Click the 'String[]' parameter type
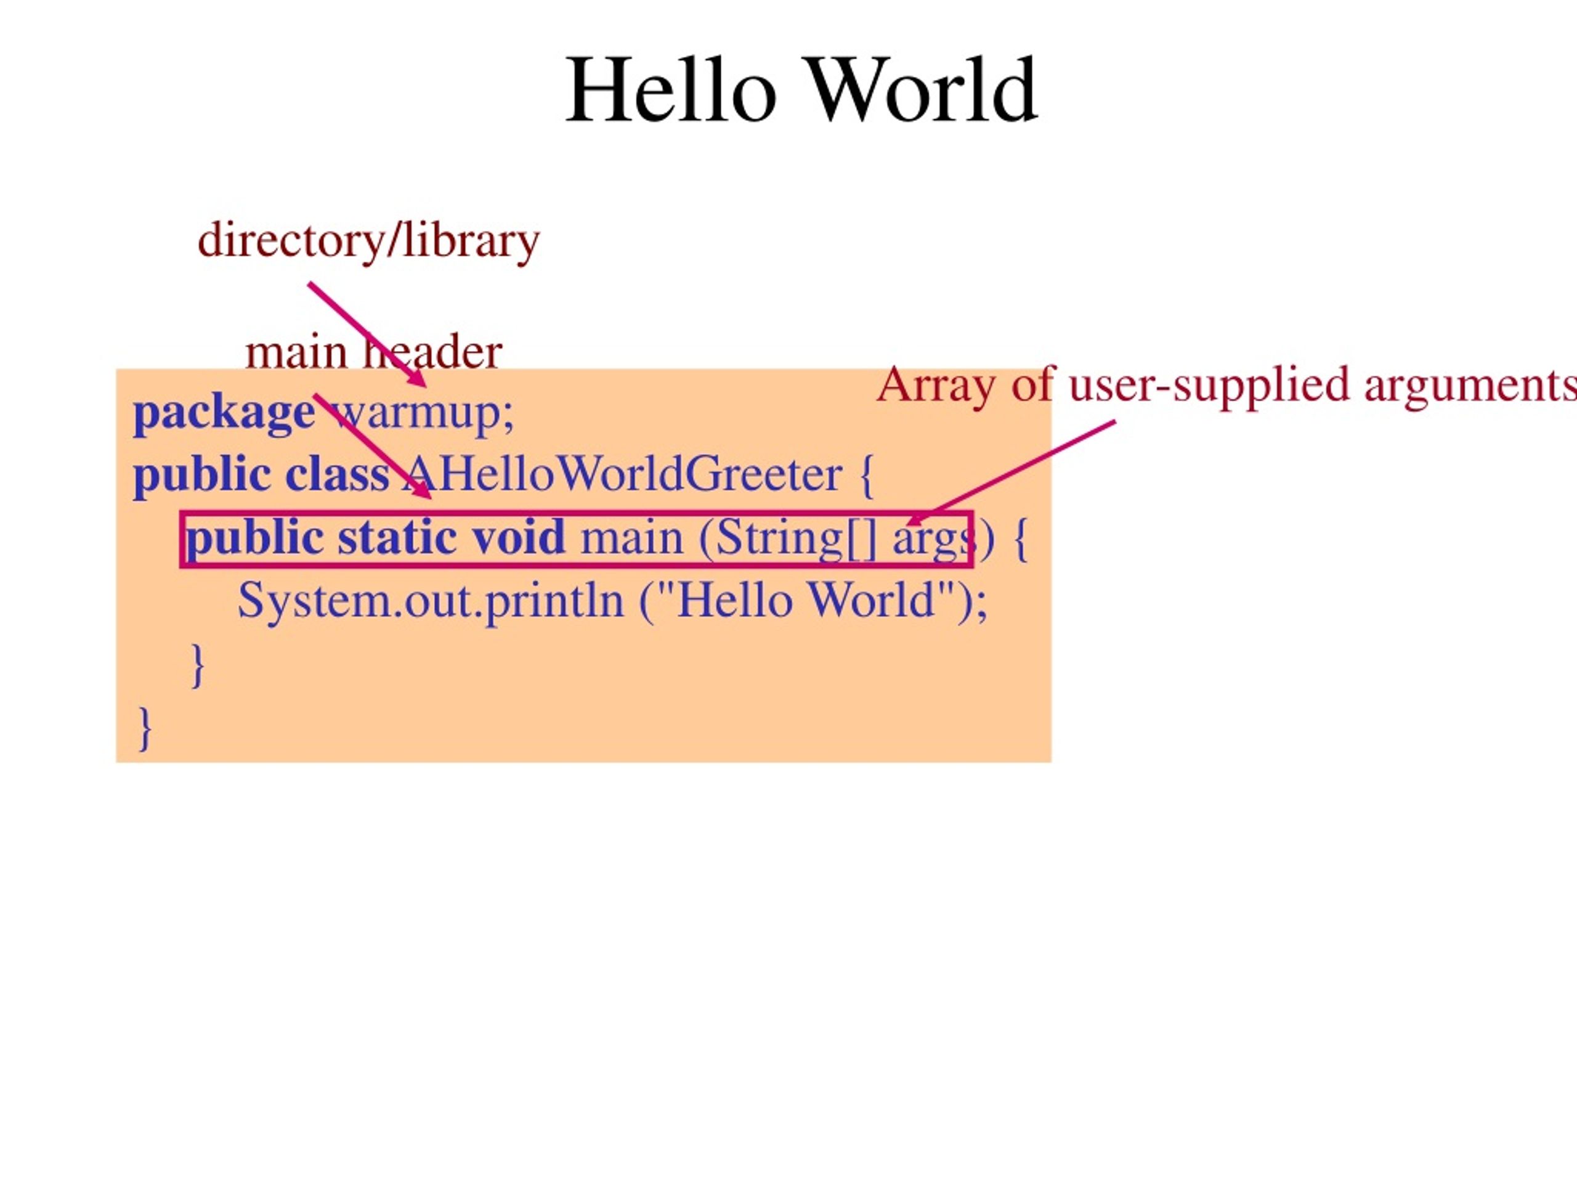Viewport: 1577px width, 1183px height. [x=797, y=539]
